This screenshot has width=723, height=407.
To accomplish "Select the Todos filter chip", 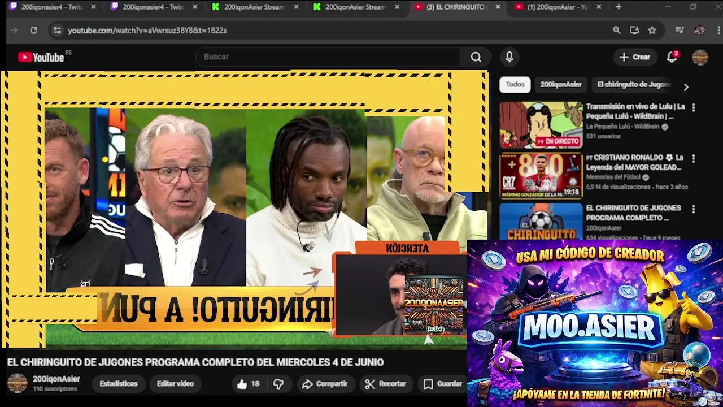I will pyautogui.click(x=515, y=84).
